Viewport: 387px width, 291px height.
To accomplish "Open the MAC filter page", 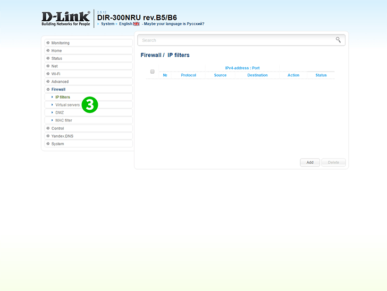I will pos(64,120).
